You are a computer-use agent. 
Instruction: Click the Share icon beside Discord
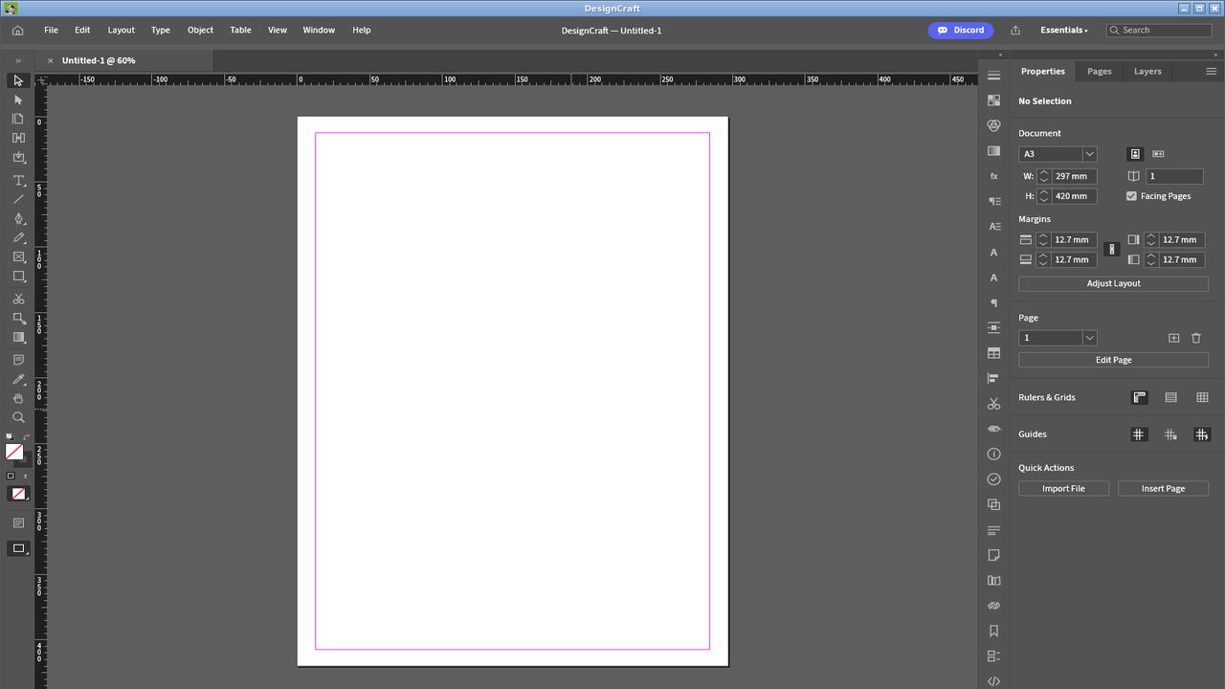[1015, 31]
